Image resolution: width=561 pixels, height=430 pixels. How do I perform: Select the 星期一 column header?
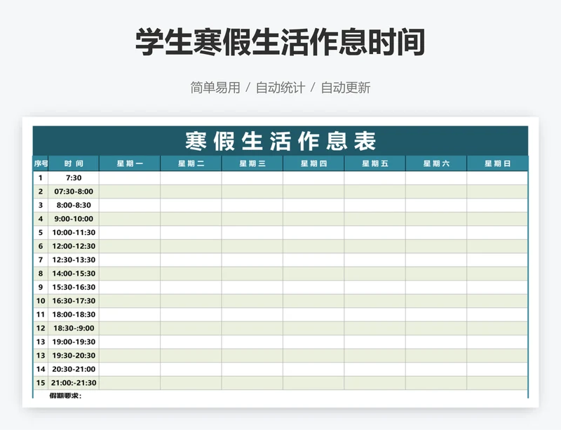tap(130, 163)
